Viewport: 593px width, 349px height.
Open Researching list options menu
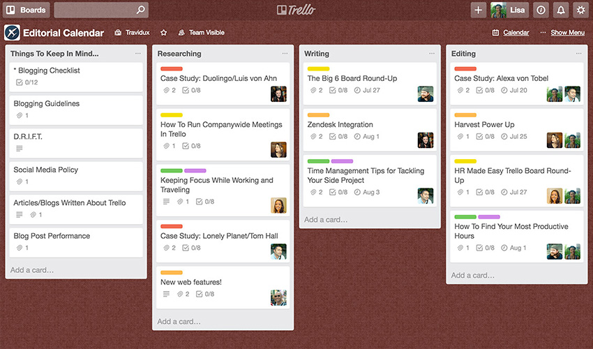[285, 53]
